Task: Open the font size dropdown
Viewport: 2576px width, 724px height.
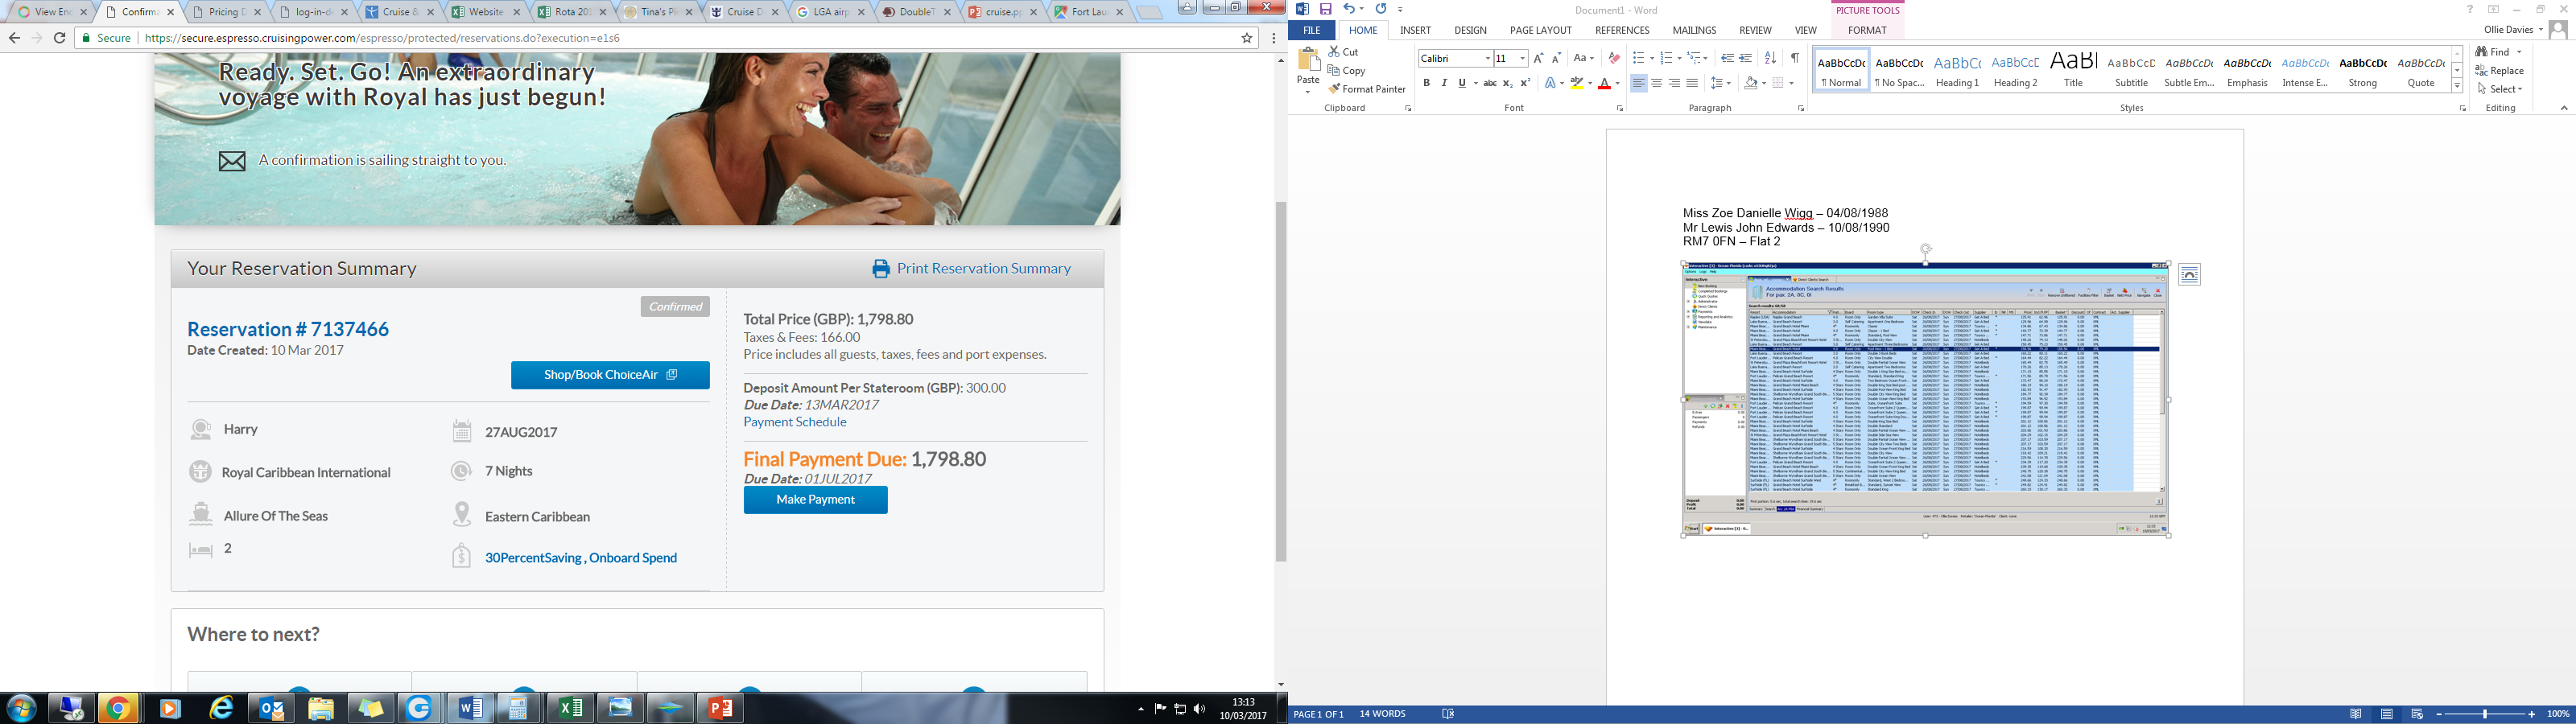Action: [1522, 59]
